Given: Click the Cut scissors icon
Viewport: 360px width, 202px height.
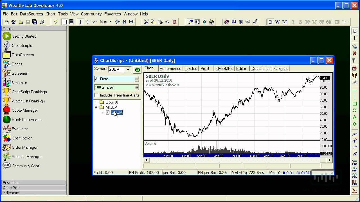Looking at the screenshot, I should click(146, 22).
